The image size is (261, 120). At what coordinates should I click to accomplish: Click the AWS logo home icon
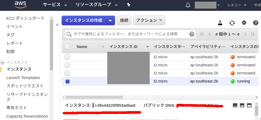20,5
